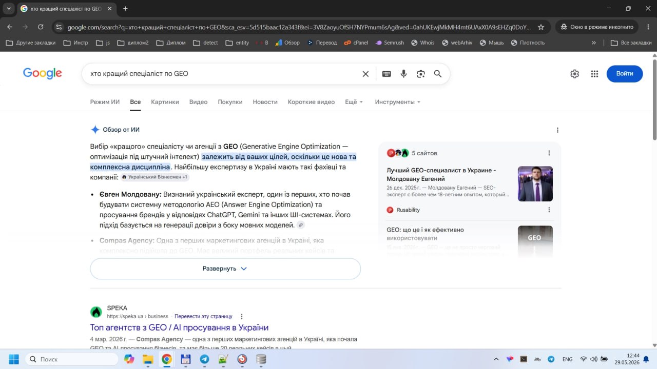Viewport: 657px width, 369px height.
Task: Open AI overview three-dot options
Action: [557, 130]
